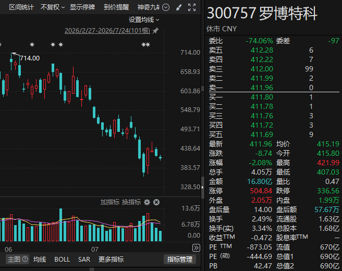Click the 07 month marker on time axis
This screenshot has height=271, width=342.
point(95,250)
